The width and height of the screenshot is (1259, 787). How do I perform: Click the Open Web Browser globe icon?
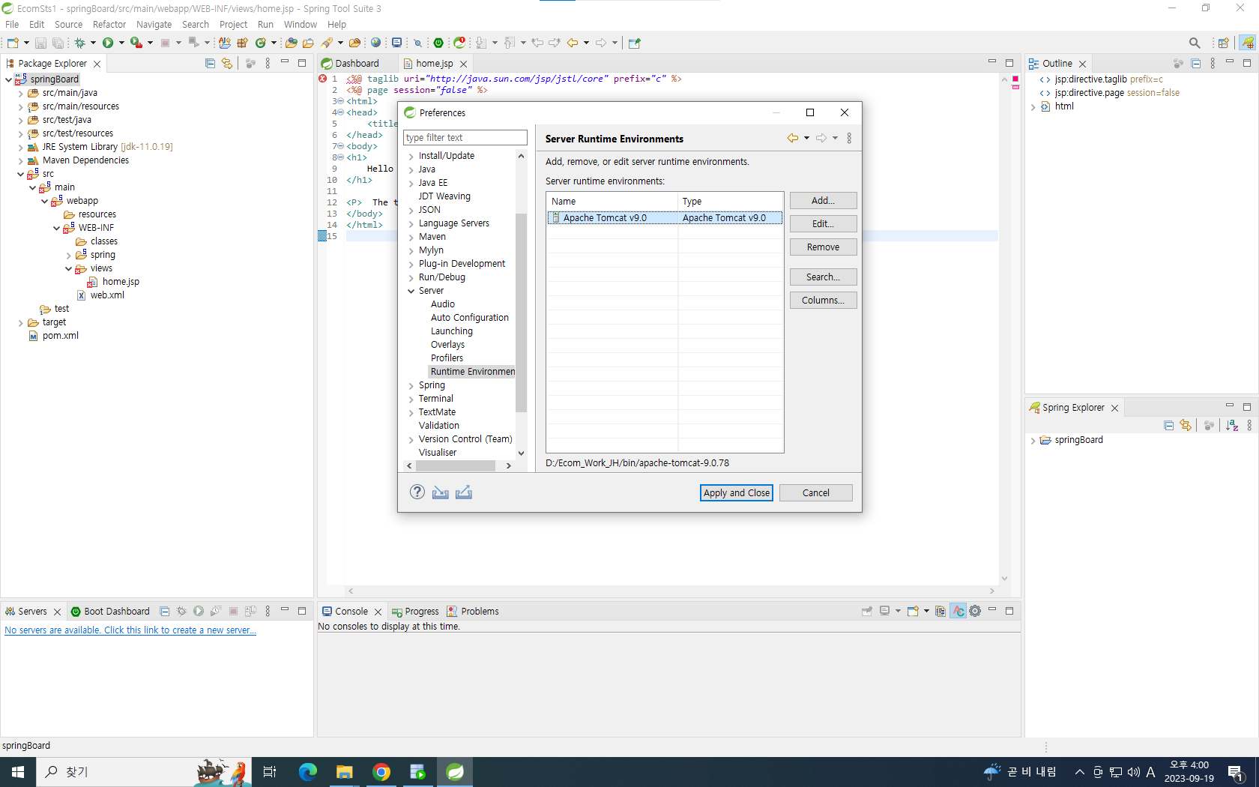[x=376, y=43]
